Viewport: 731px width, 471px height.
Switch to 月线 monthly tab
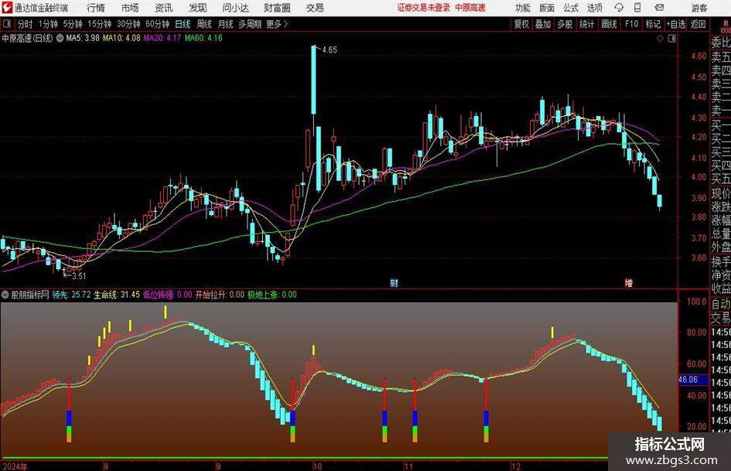(226, 24)
